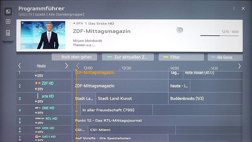This screenshot has width=252, height=142.
Task: Click the VOX HD channel logo icon
Action: click(x=38, y=128)
